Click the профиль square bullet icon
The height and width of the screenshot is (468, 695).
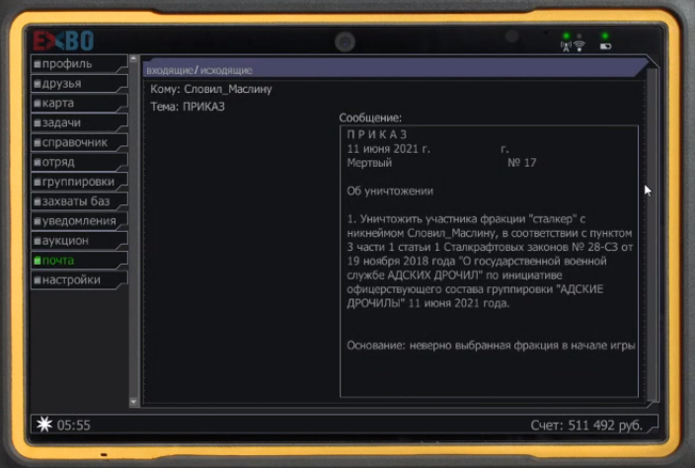pyautogui.click(x=38, y=64)
